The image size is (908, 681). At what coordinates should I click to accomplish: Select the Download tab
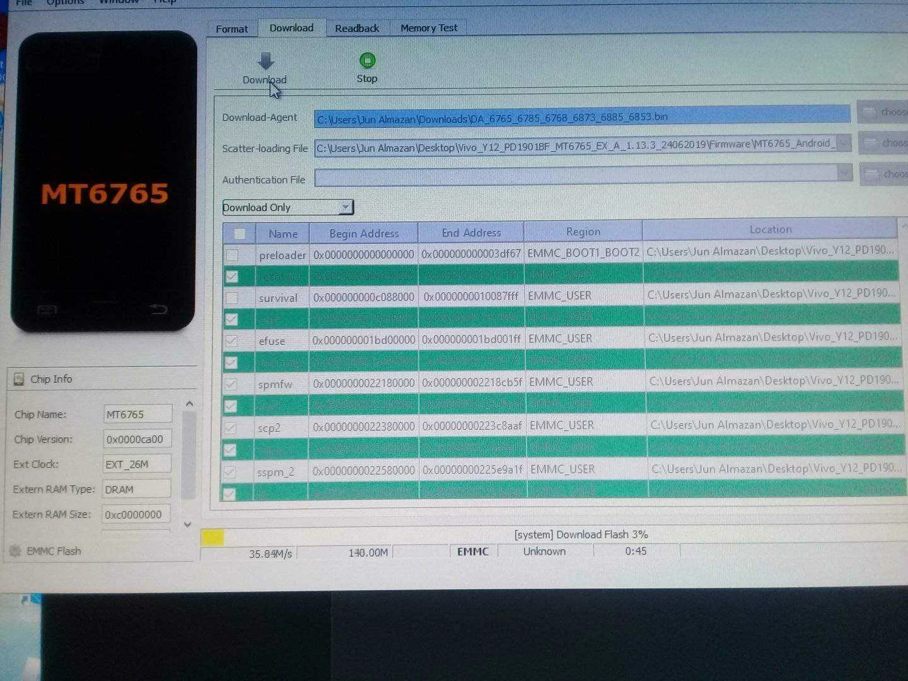[291, 28]
